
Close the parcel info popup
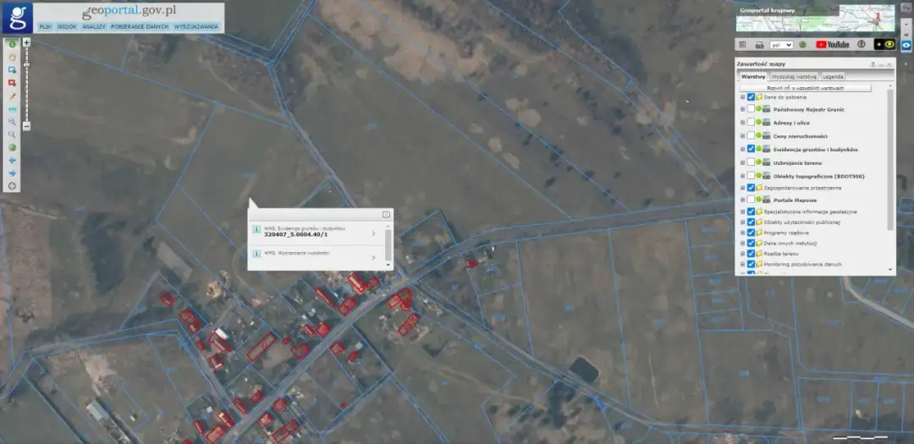(386, 214)
